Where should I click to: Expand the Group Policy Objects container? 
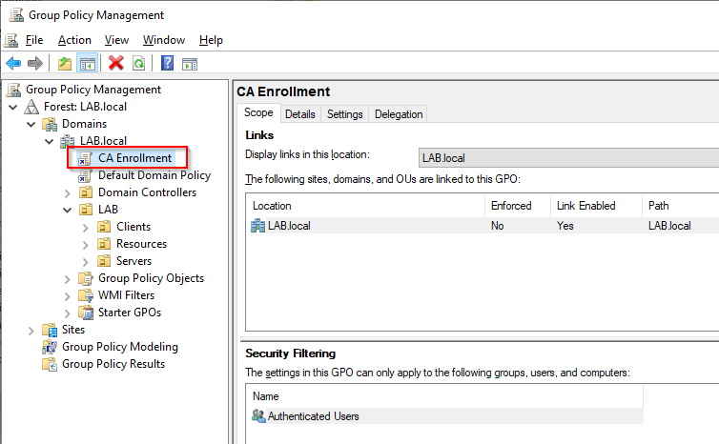click(68, 279)
